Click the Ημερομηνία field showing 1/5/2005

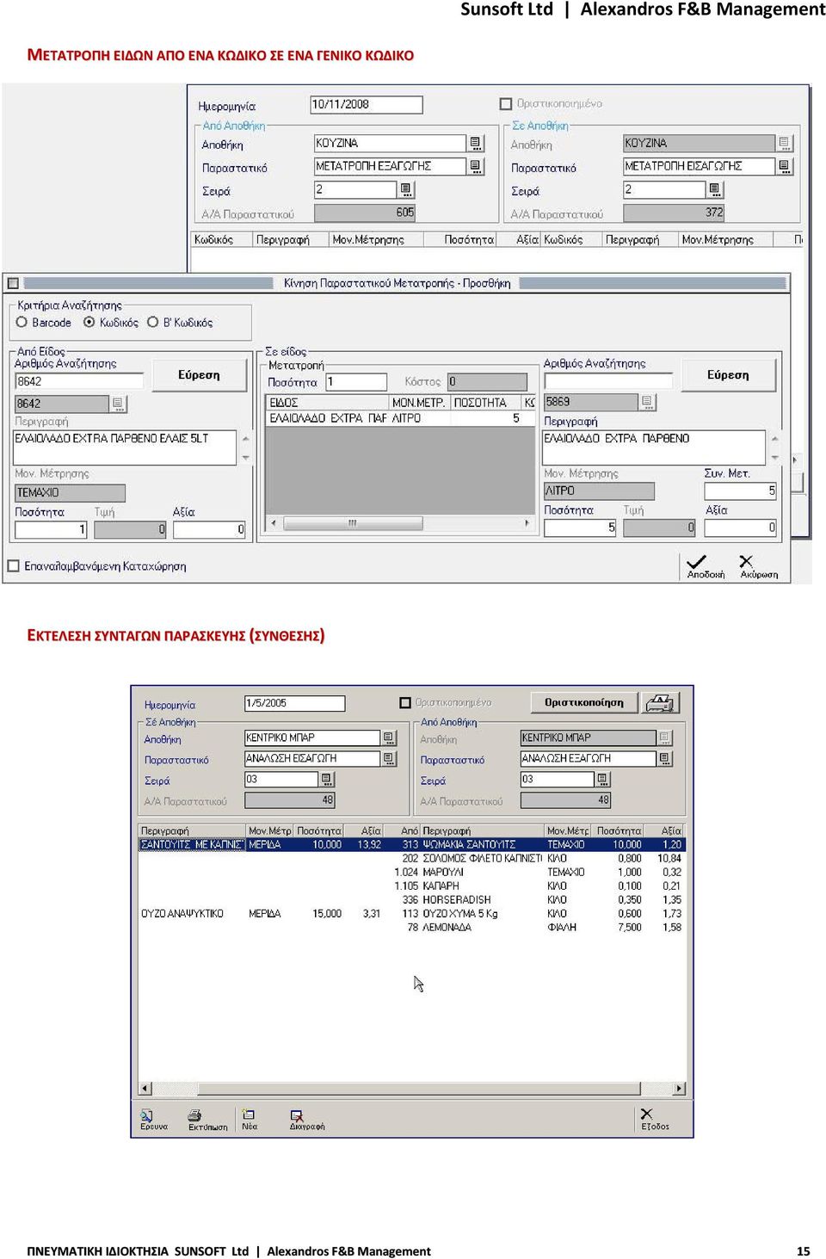(x=294, y=703)
